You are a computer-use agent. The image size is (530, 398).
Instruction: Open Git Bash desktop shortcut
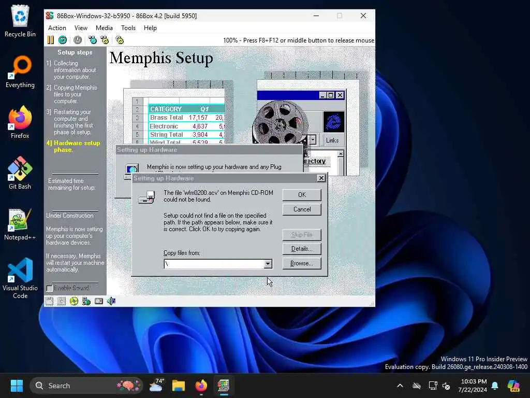20,173
